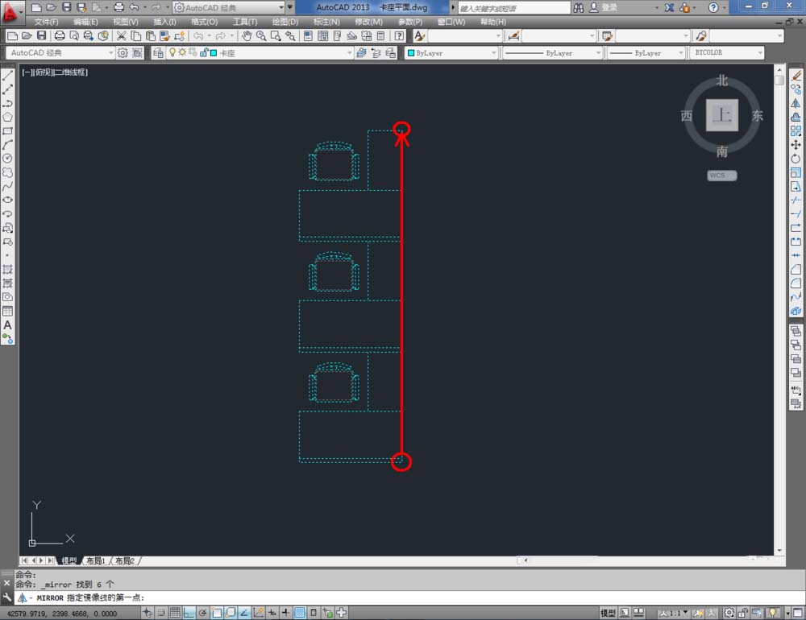Image resolution: width=806 pixels, height=620 pixels.
Task: Click the Cut scissors icon
Action: point(122,36)
